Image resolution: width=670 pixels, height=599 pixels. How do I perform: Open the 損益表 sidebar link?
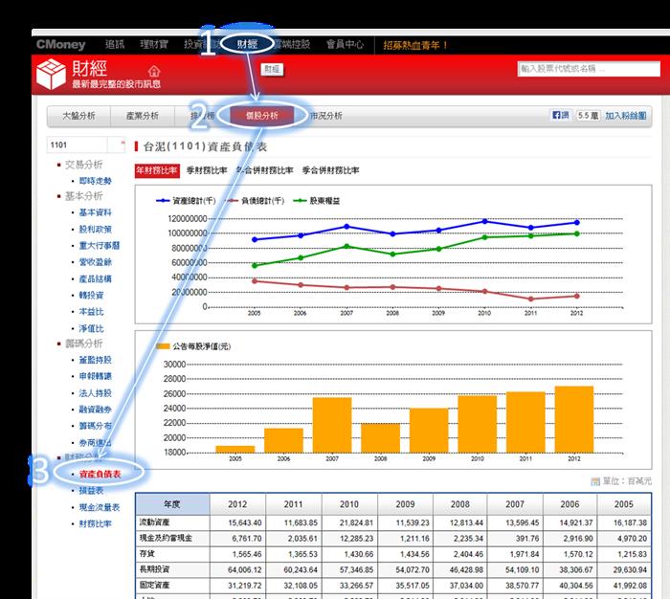coord(92,490)
